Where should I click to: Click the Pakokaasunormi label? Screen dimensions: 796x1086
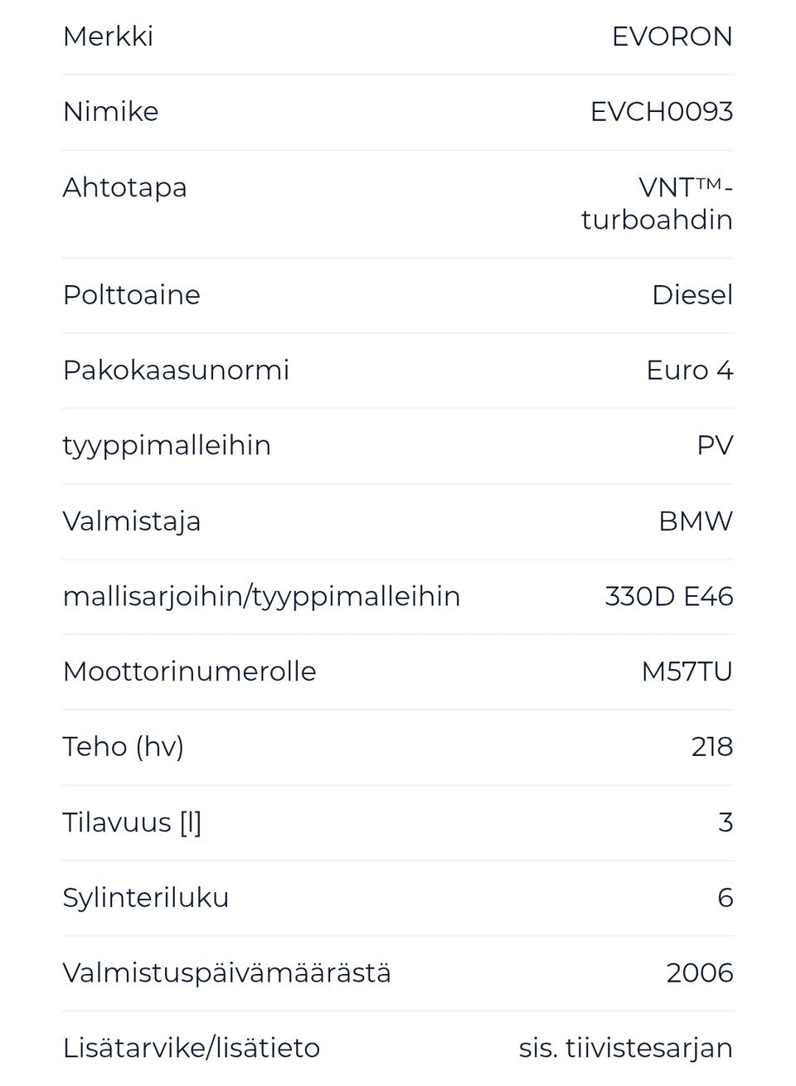176,371
